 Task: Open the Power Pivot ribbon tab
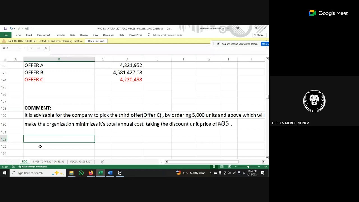(x=135, y=35)
